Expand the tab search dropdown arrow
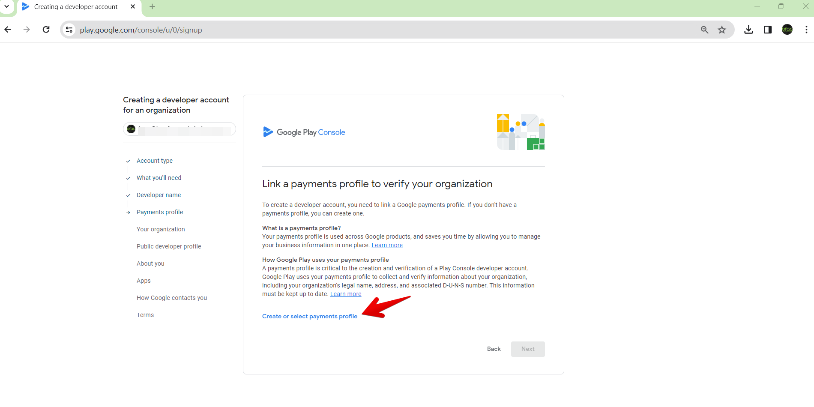The image size is (814, 407). 6,6
